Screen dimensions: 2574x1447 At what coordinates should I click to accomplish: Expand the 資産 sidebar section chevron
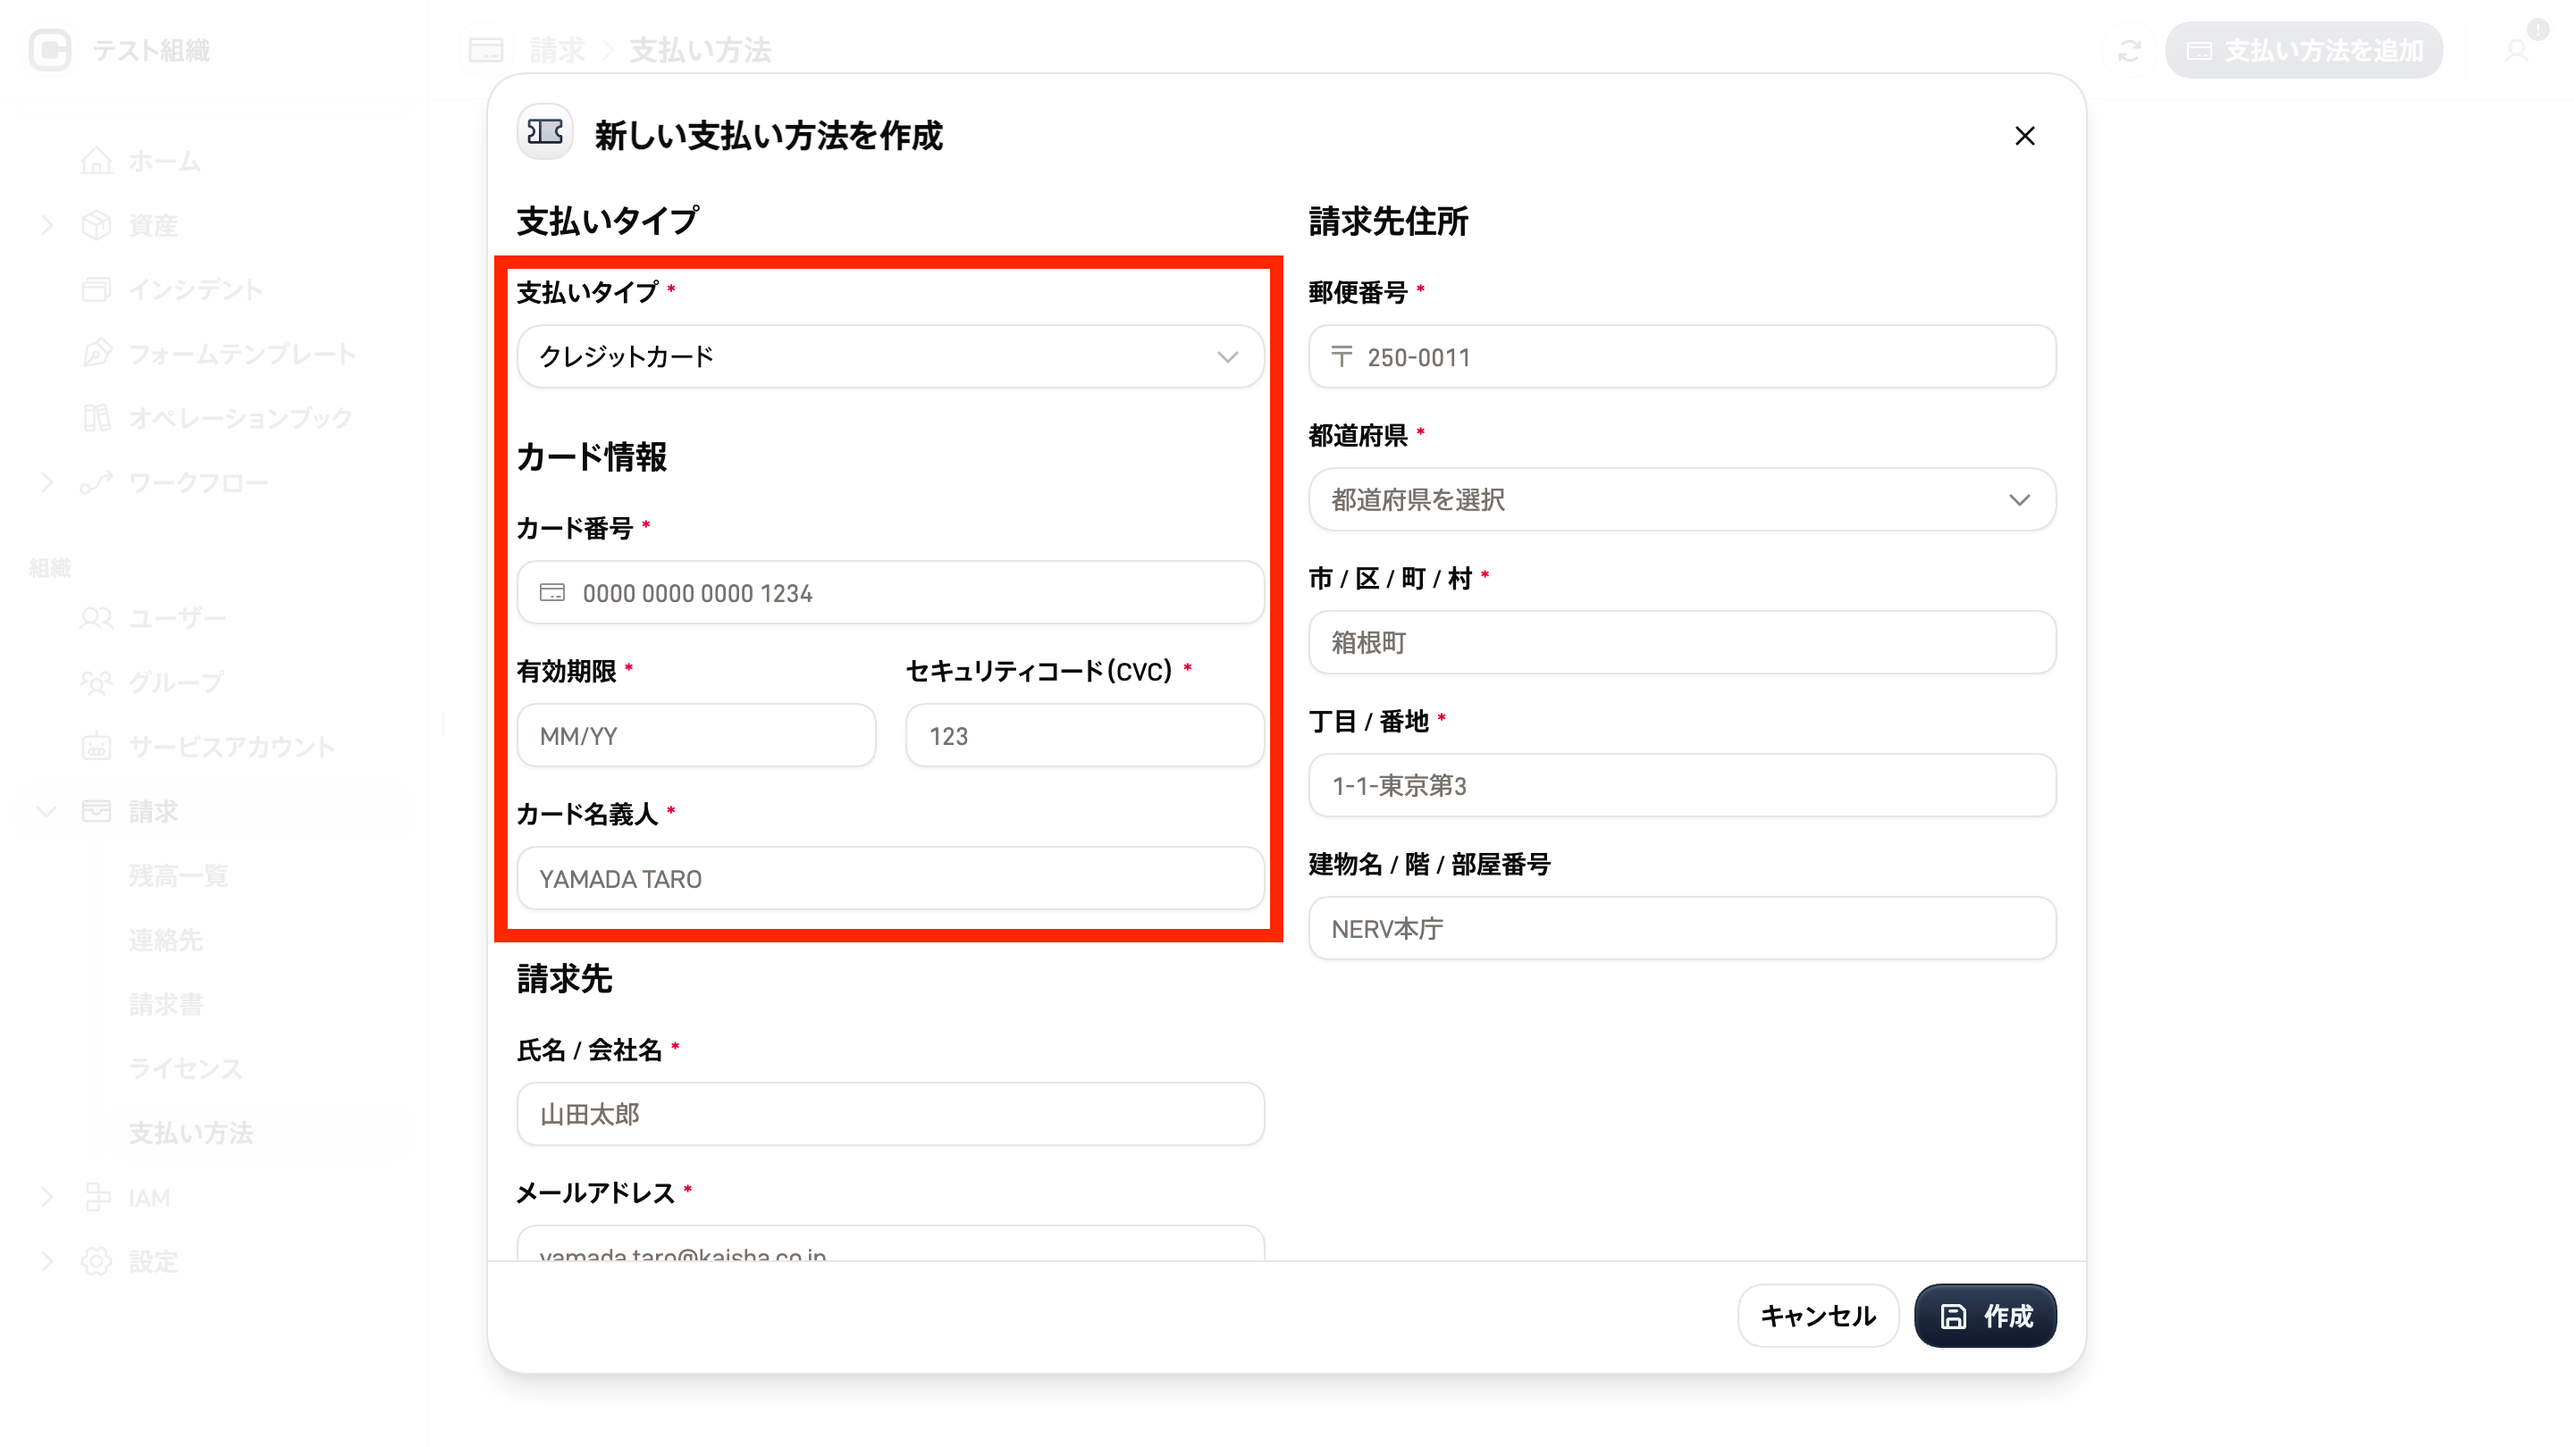pos(46,226)
